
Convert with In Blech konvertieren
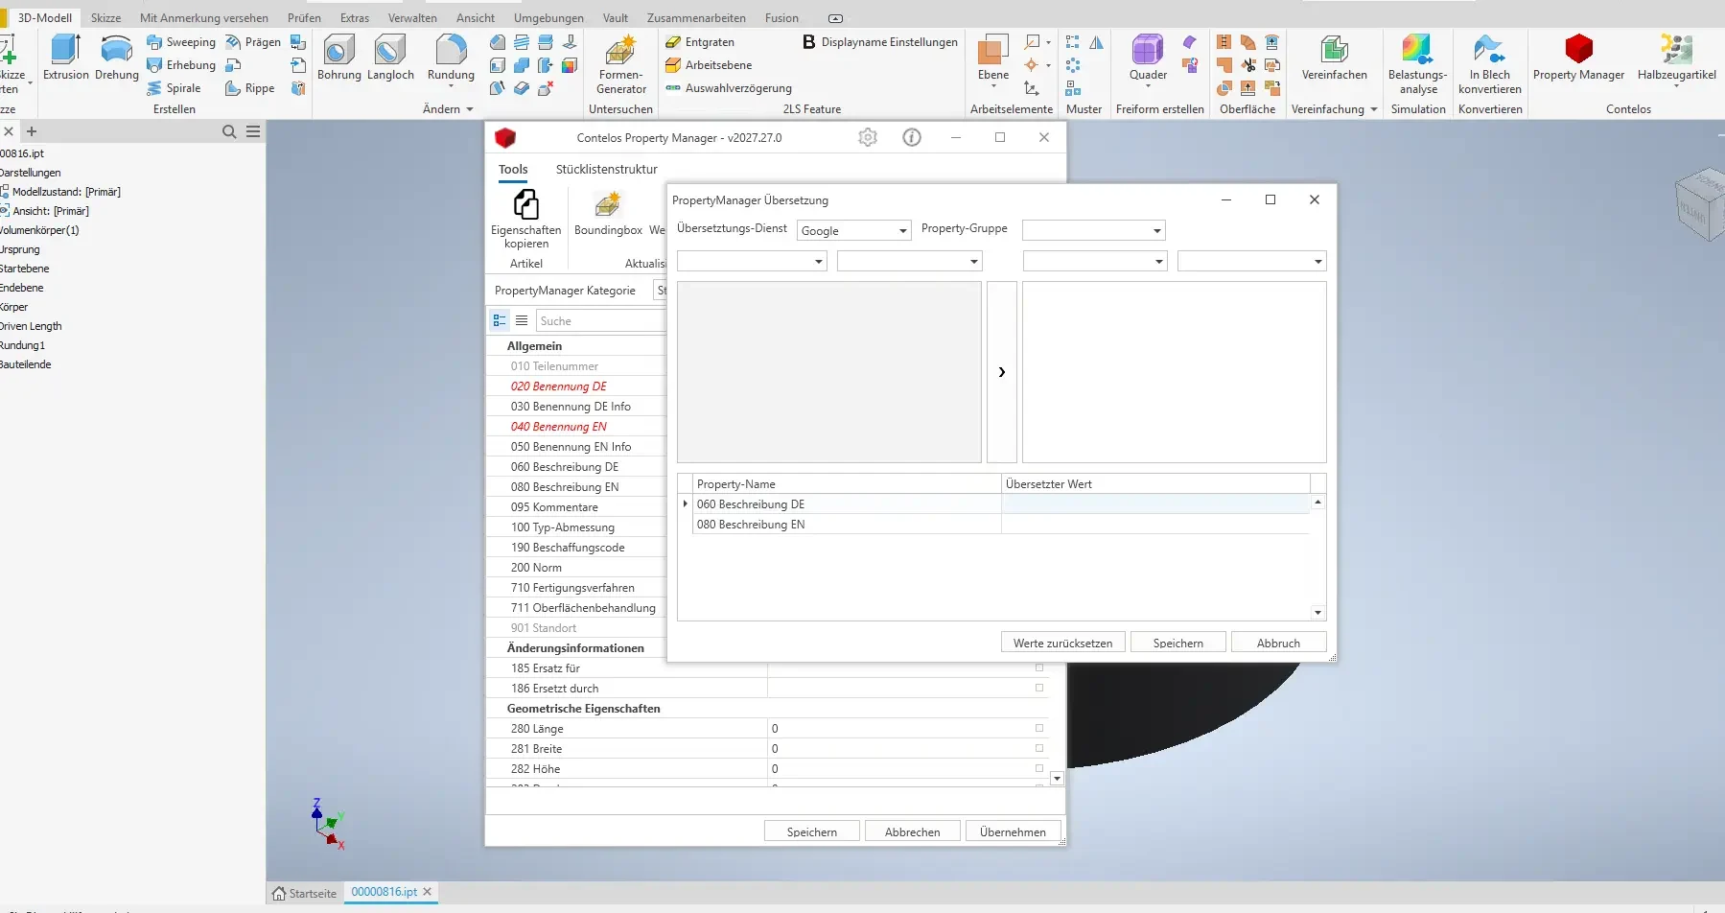[x=1489, y=64]
